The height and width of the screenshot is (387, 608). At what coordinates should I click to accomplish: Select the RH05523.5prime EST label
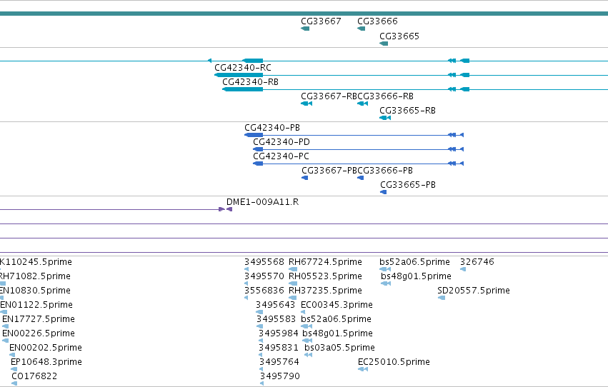pos(325,276)
